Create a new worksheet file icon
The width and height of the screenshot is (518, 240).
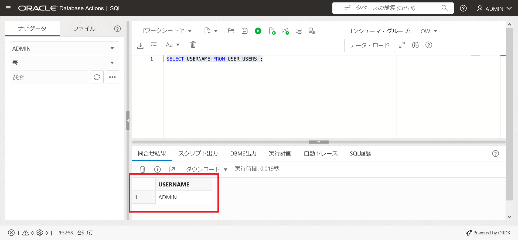click(x=207, y=31)
